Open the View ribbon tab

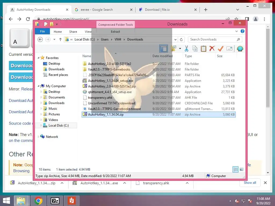[x=88, y=32]
